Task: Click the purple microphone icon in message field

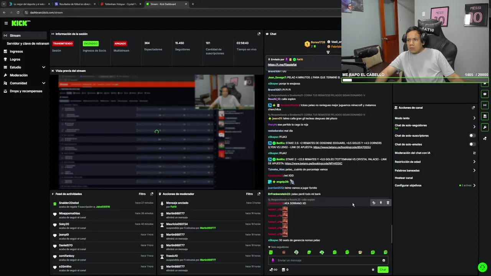Action: click(x=273, y=260)
